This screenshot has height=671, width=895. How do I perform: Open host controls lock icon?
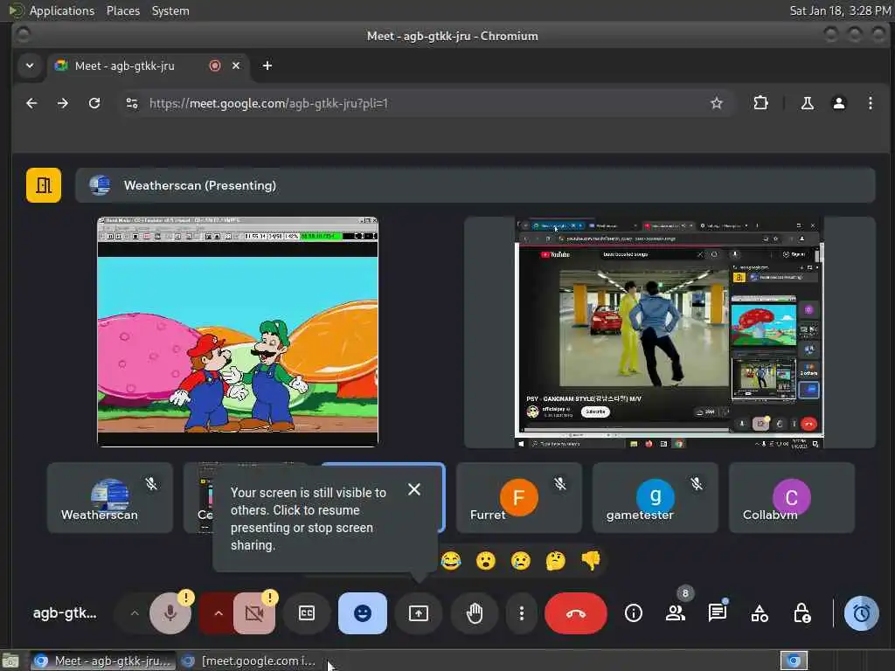pyautogui.click(x=802, y=613)
